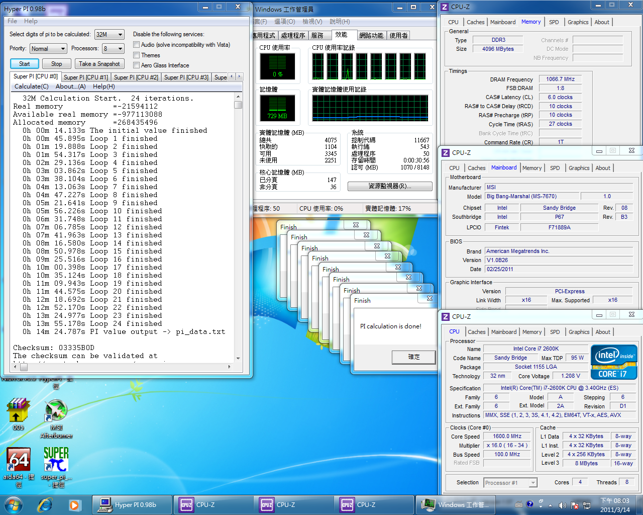The image size is (643, 515).
Task: Click the Checksum: 03335B0D line
Action: (x=54, y=348)
